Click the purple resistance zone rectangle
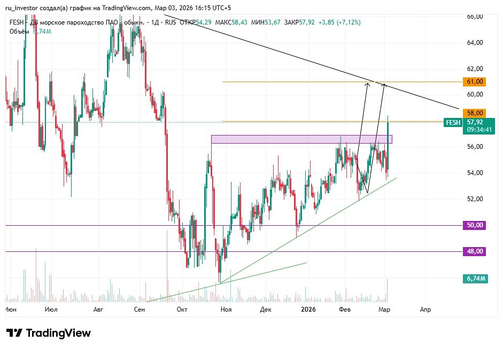The width and height of the screenshot is (503, 349). [301, 139]
